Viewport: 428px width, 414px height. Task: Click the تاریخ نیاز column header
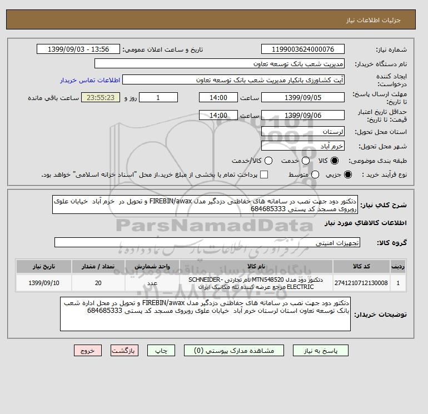pos(44,266)
